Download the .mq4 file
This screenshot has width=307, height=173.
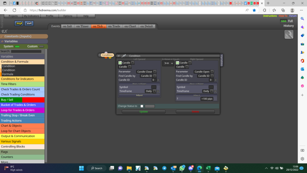tap(19, 23)
